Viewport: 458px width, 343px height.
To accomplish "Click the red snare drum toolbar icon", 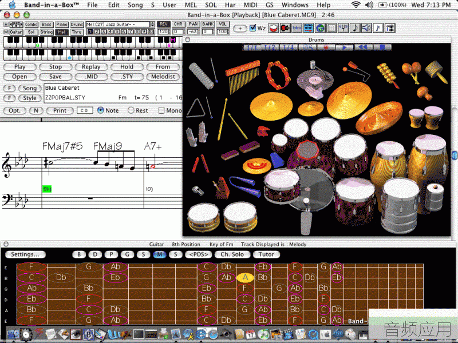I will 274,28.
